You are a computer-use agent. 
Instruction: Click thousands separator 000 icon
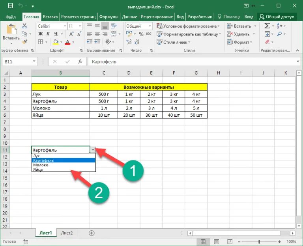[149, 34]
